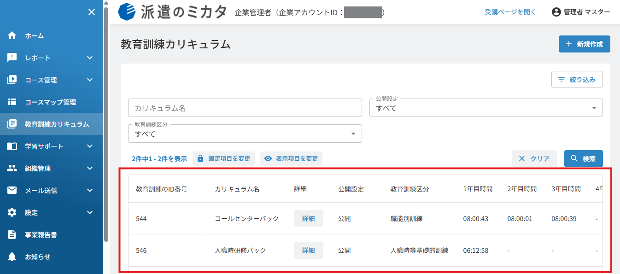Click 詳細 for 入職時研修パック

click(x=309, y=251)
